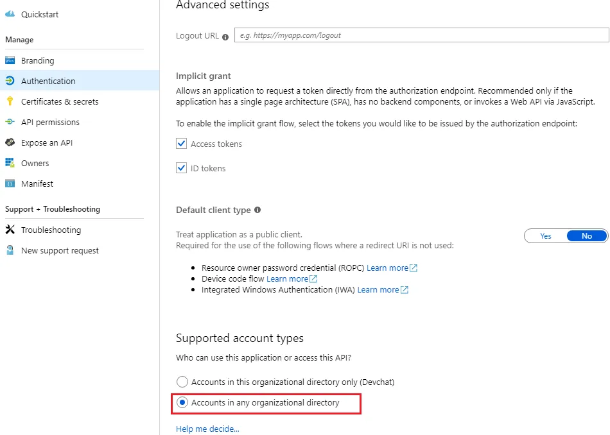Click the Logout URL info icon
Image resolution: width=610 pixels, height=435 pixels.
[225, 37]
